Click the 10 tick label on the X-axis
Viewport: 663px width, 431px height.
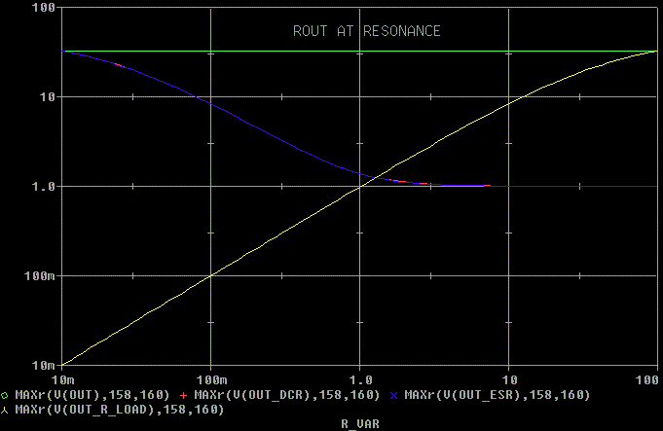508,377
